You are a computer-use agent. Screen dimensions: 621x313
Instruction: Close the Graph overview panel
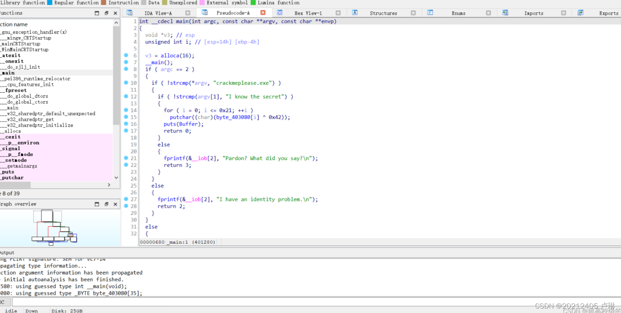tap(115, 204)
